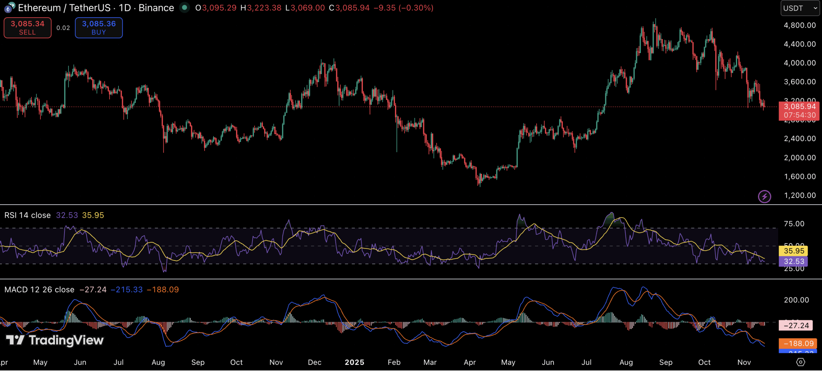Click the pink -27.24 MACD histogram label

click(x=796, y=325)
